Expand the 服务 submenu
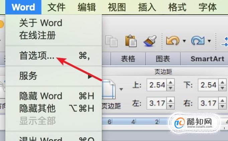228x141 pixels. coord(53,76)
